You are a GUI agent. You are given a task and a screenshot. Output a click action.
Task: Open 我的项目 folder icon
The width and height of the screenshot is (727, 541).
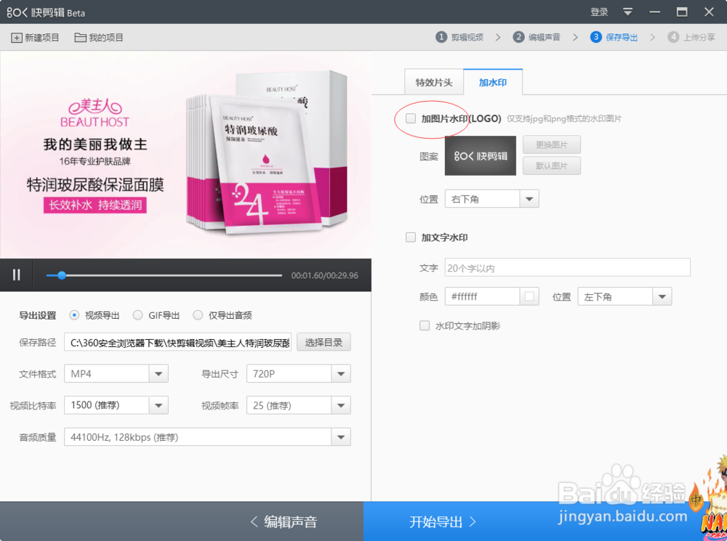coord(80,37)
